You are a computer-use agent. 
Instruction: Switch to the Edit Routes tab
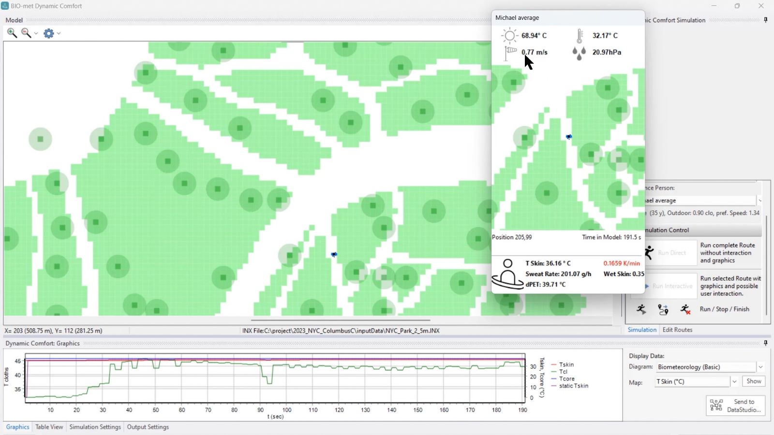click(x=677, y=330)
